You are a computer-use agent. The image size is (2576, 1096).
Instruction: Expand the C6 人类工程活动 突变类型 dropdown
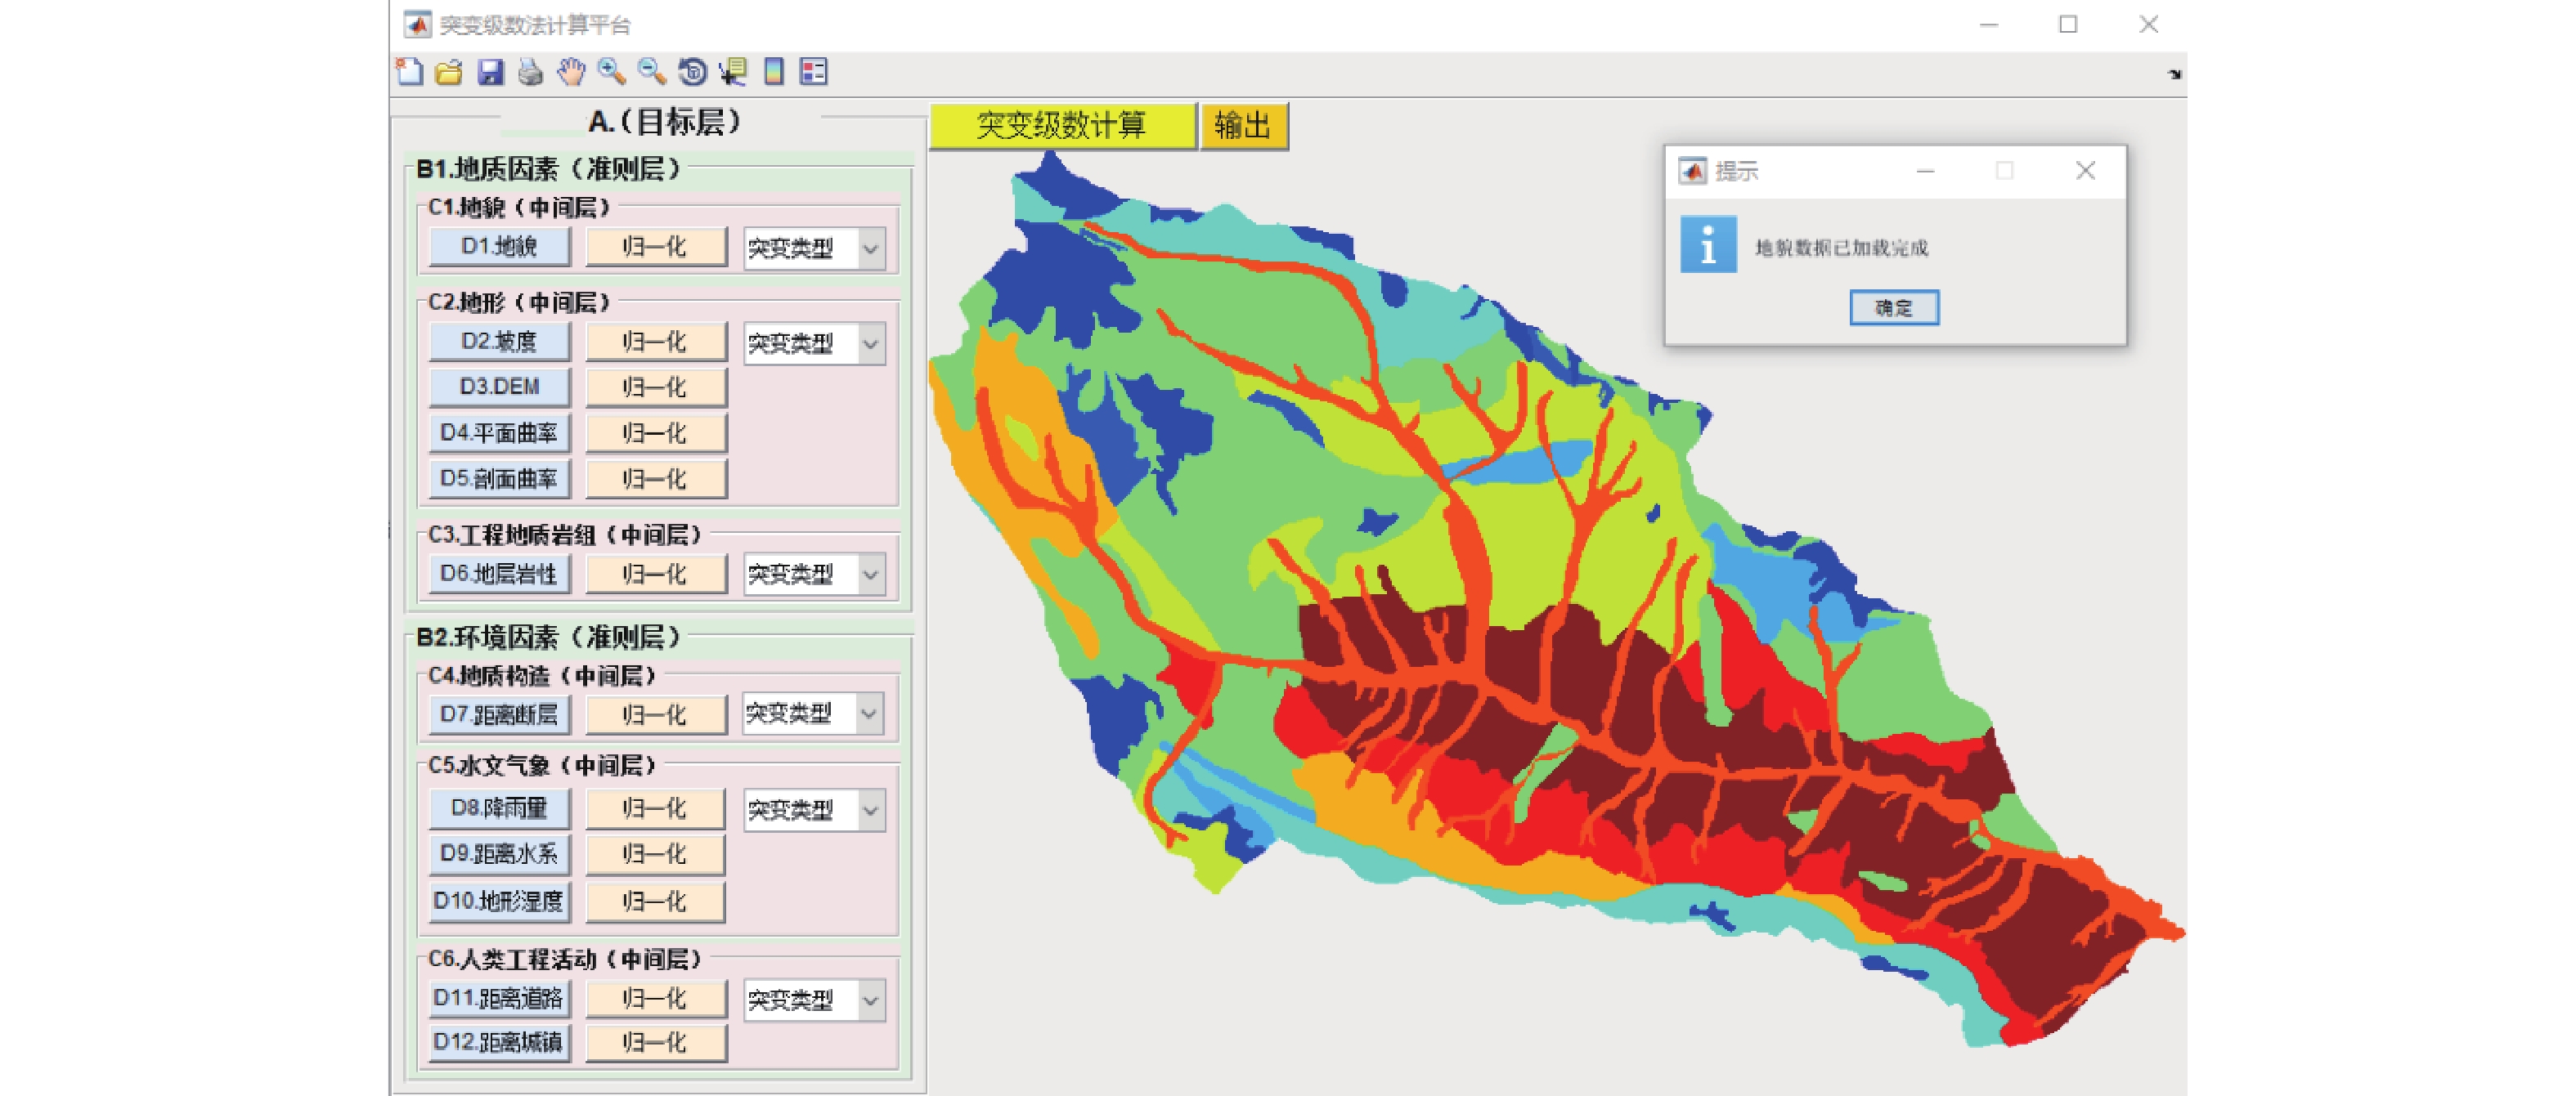[x=870, y=1000]
